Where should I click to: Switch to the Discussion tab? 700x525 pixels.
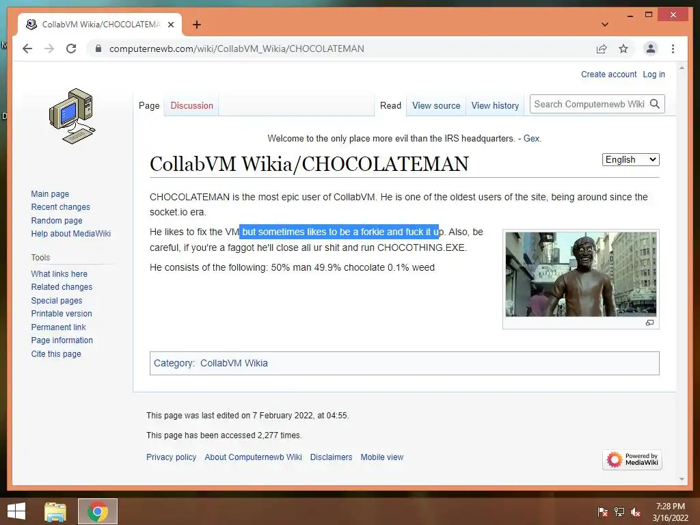[191, 106]
